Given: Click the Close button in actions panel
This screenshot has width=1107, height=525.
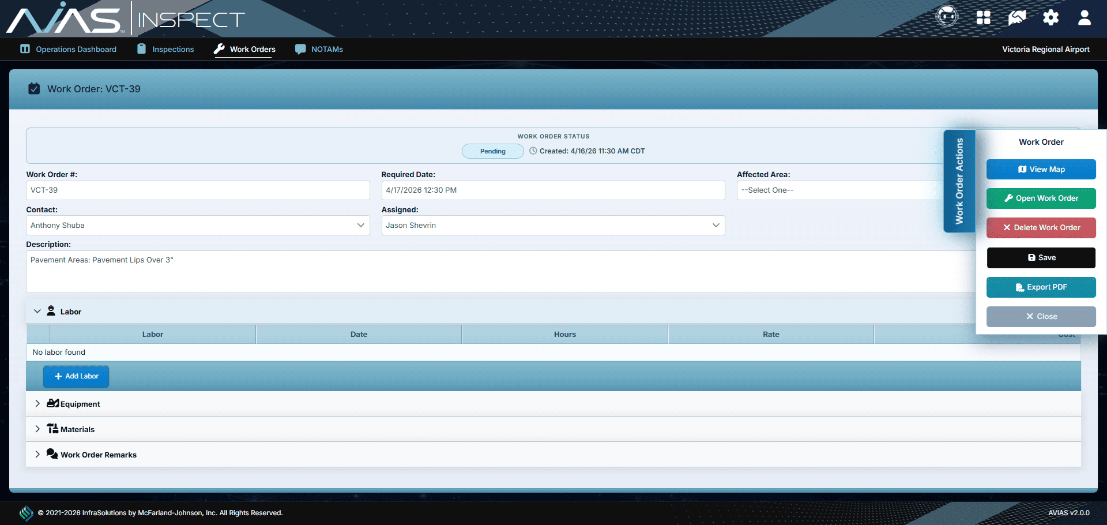Looking at the screenshot, I should (x=1041, y=316).
